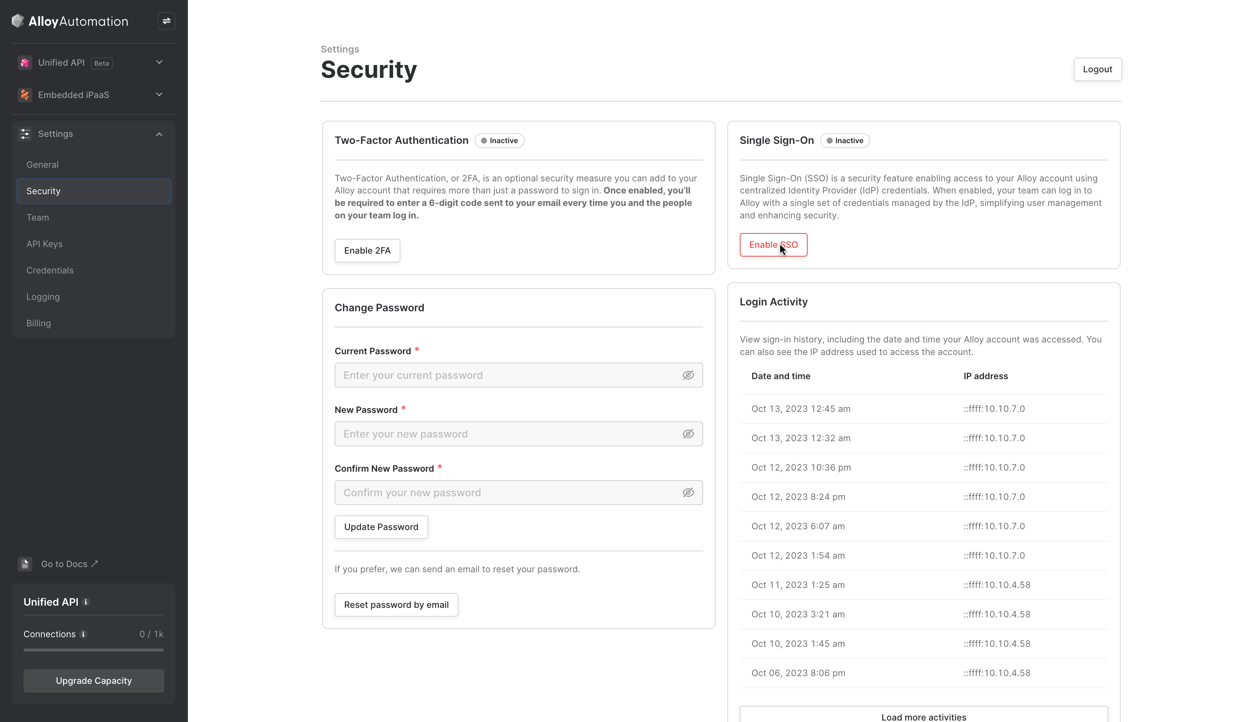Click the 2FA Inactive status badge
Image resolution: width=1255 pixels, height=722 pixels.
[499, 140]
